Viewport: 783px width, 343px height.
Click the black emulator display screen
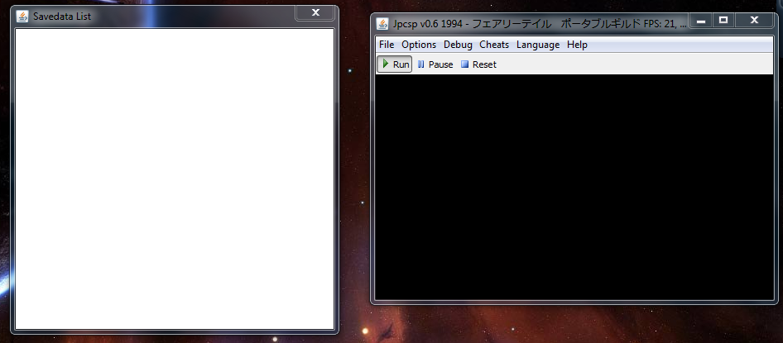[x=575, y=187]
